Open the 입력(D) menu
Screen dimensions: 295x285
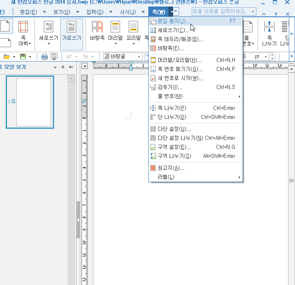click(x=95, y=12)
